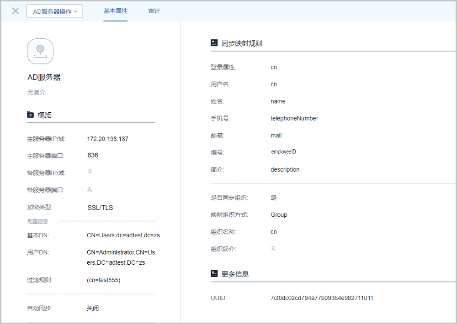The height and width of the screenshot is (324, 457).
Task: Click the UUID value string
Action: [x=322, y=298]
